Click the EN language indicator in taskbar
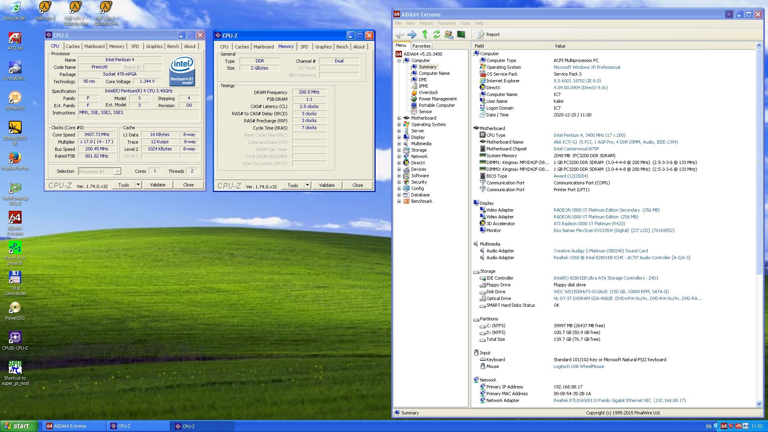Viewport: 768px width, 432px height. click(708, 426)
